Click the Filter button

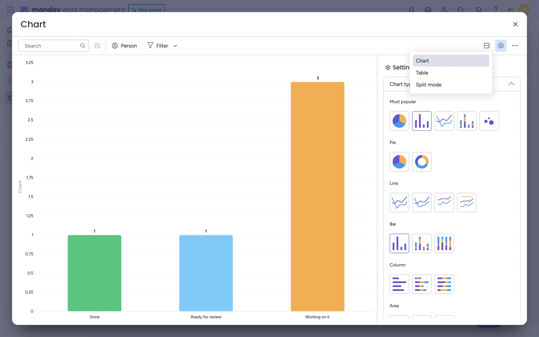[158, 46]
